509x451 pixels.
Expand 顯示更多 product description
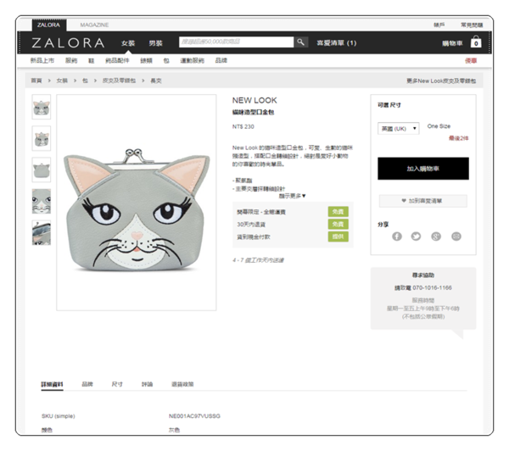pos(292,196)
